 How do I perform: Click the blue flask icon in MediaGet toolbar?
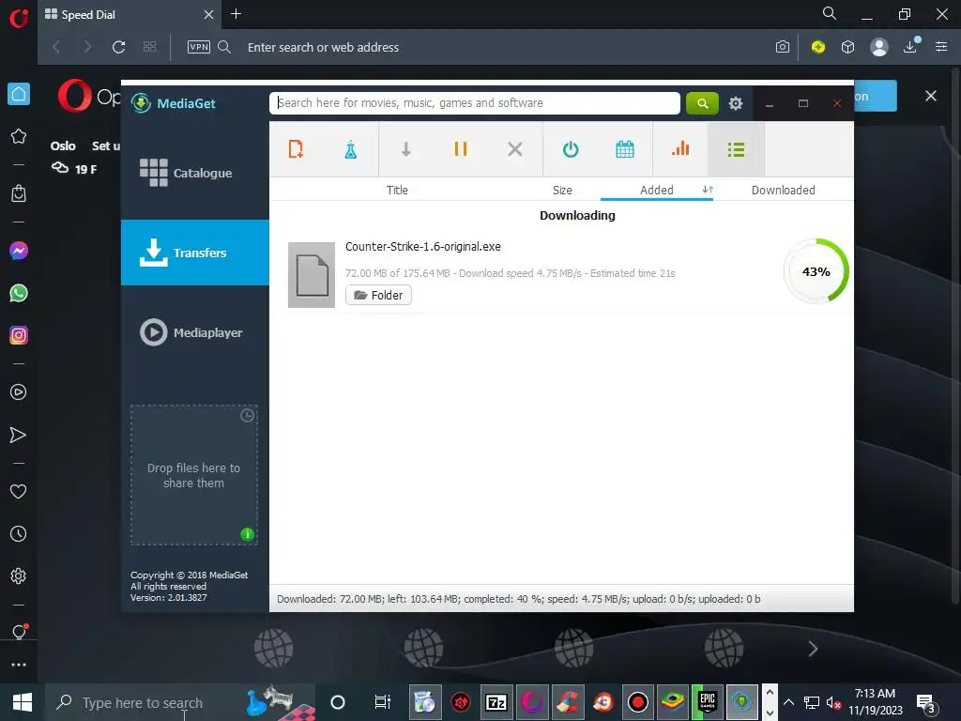tap(351, 149)
